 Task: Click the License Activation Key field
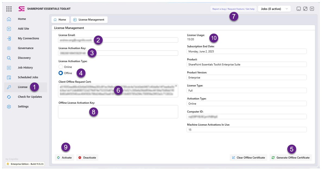click(x=118, y=53)
